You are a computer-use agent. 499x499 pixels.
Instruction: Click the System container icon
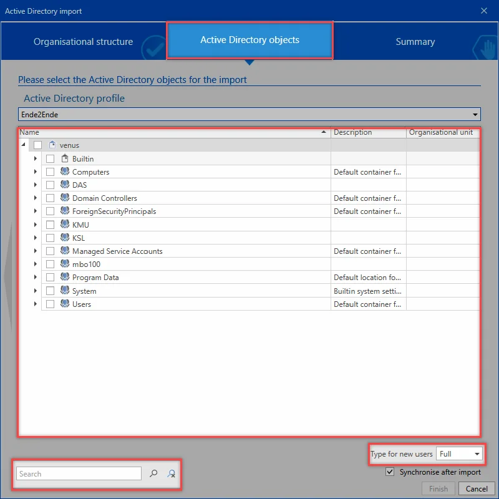(x=65, y=291)
